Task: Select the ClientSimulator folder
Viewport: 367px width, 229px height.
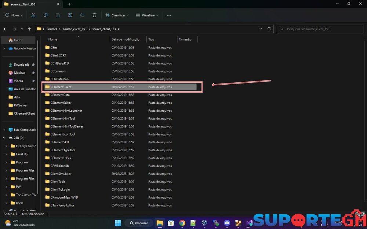Action: pyautogui.click(x=61, y=174)
